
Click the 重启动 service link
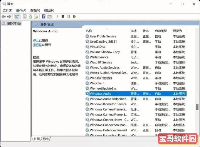38,45
